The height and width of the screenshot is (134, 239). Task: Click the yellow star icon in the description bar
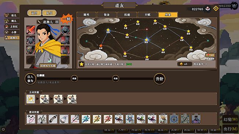(x=82, y=64)
